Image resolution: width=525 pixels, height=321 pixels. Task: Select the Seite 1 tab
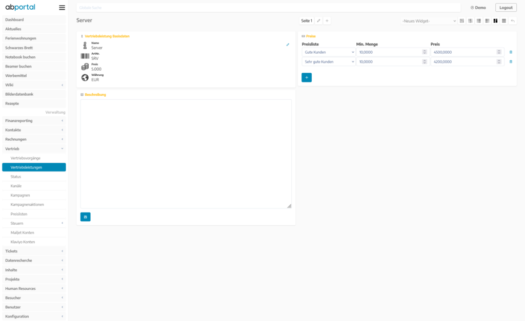coord(307,21)
